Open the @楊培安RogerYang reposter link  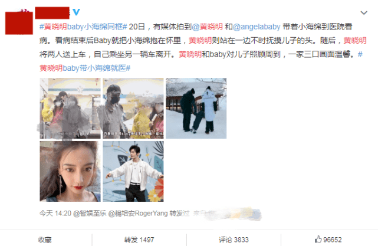click(138, 214)
